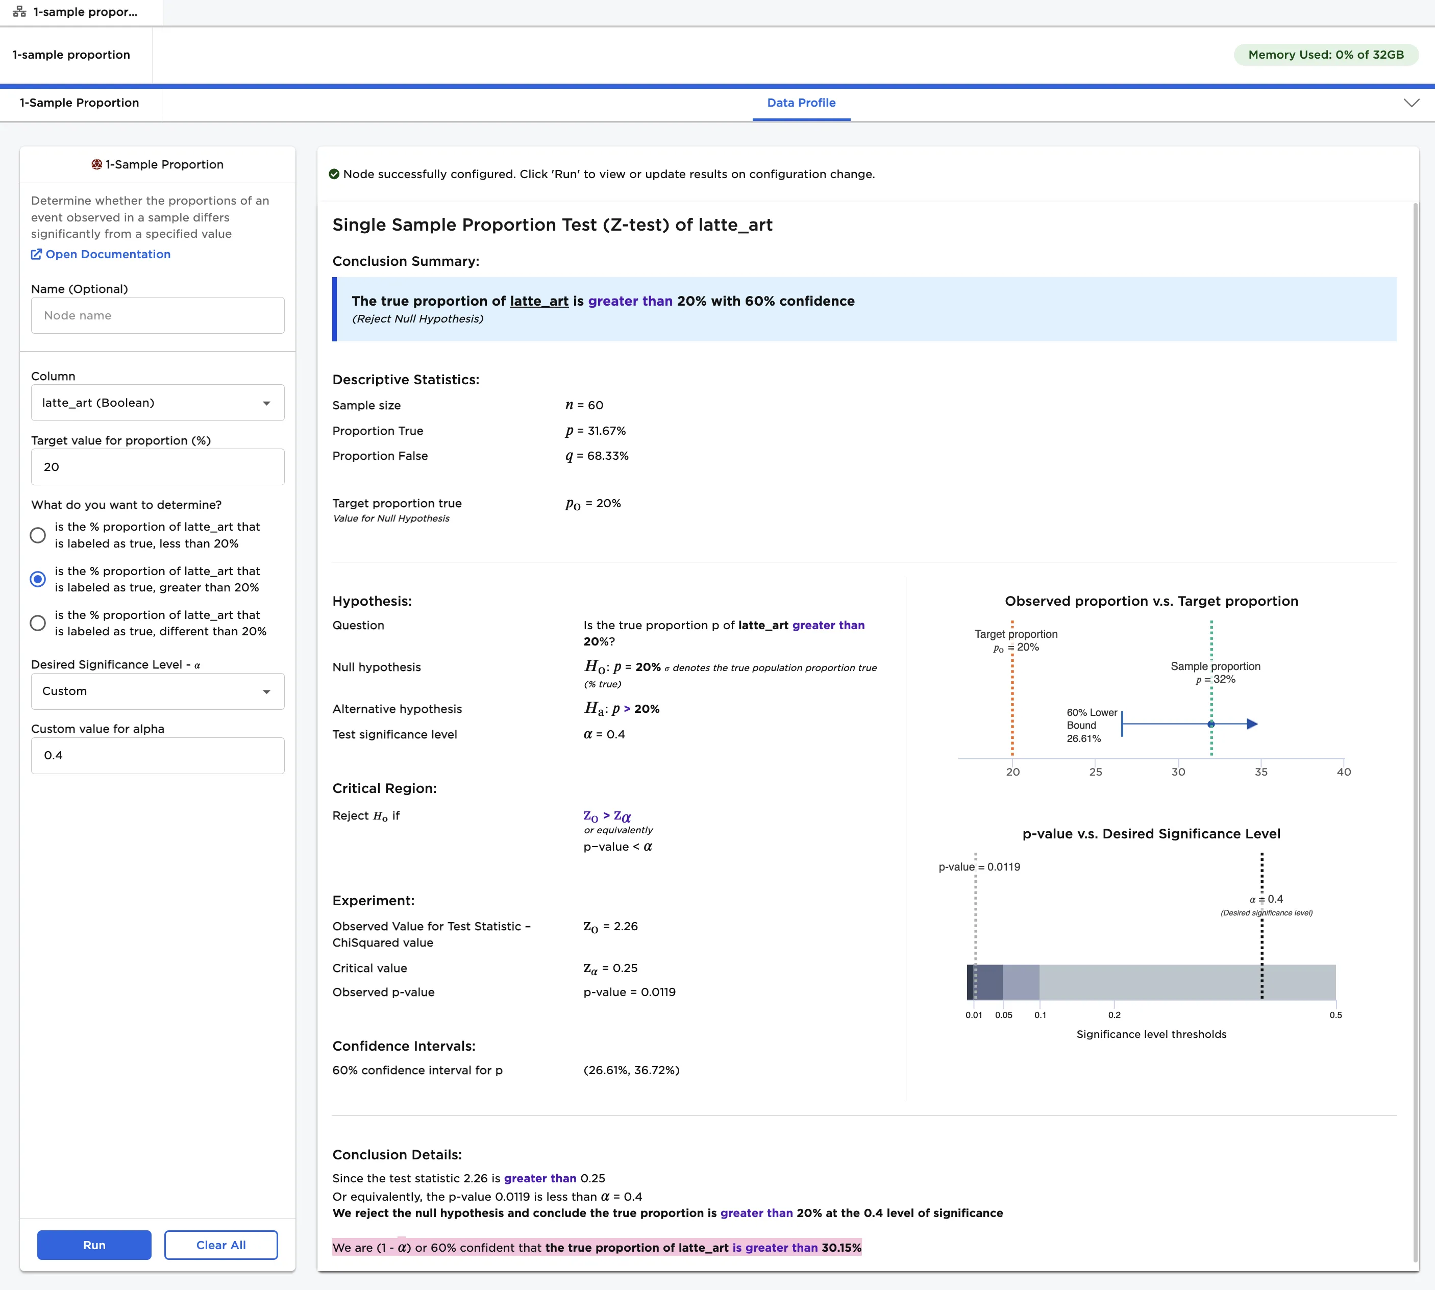Screen dimensions: 1435x1290
Task: Click the Clear All button
Action: 220,1245
